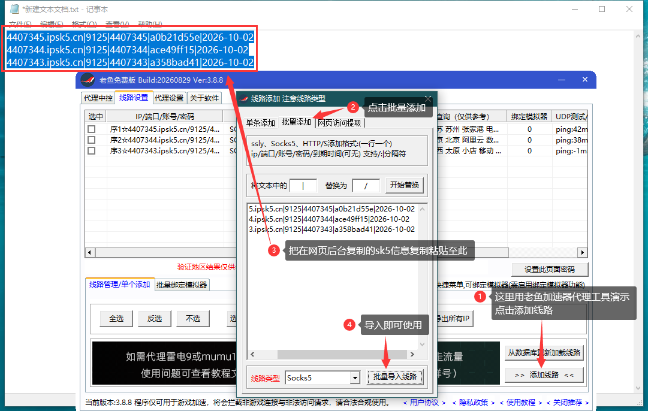Open the 文件 menu in Notepad

coord(20,24)
